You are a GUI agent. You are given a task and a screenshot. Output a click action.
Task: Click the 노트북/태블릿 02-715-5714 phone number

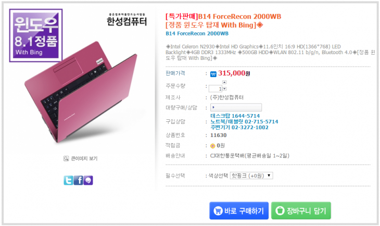pyautogui.click(x=244, y=121)
